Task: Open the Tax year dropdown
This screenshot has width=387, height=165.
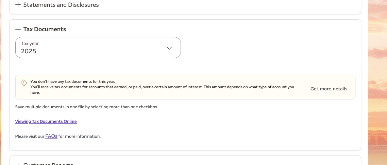Action: click(98, 48)
